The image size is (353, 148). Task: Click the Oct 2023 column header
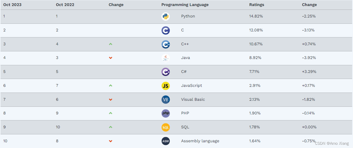click(x=12, y=5)
